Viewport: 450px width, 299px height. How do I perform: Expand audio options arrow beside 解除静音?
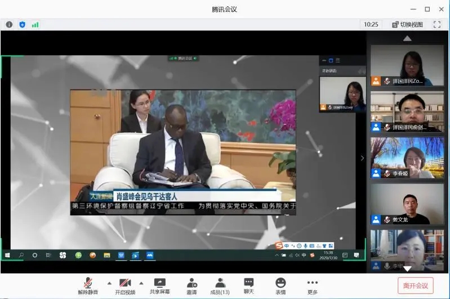click(x=109, y=283)
